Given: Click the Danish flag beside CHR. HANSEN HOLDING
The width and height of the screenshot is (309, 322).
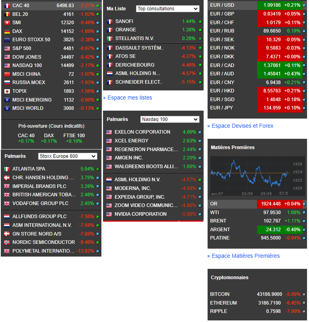Looking at the screenshot, I should tap(7, 178).
